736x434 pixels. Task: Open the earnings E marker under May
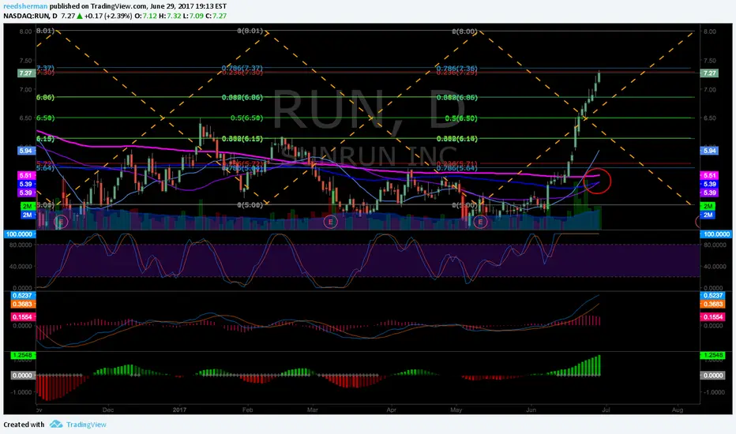[480, 222]
